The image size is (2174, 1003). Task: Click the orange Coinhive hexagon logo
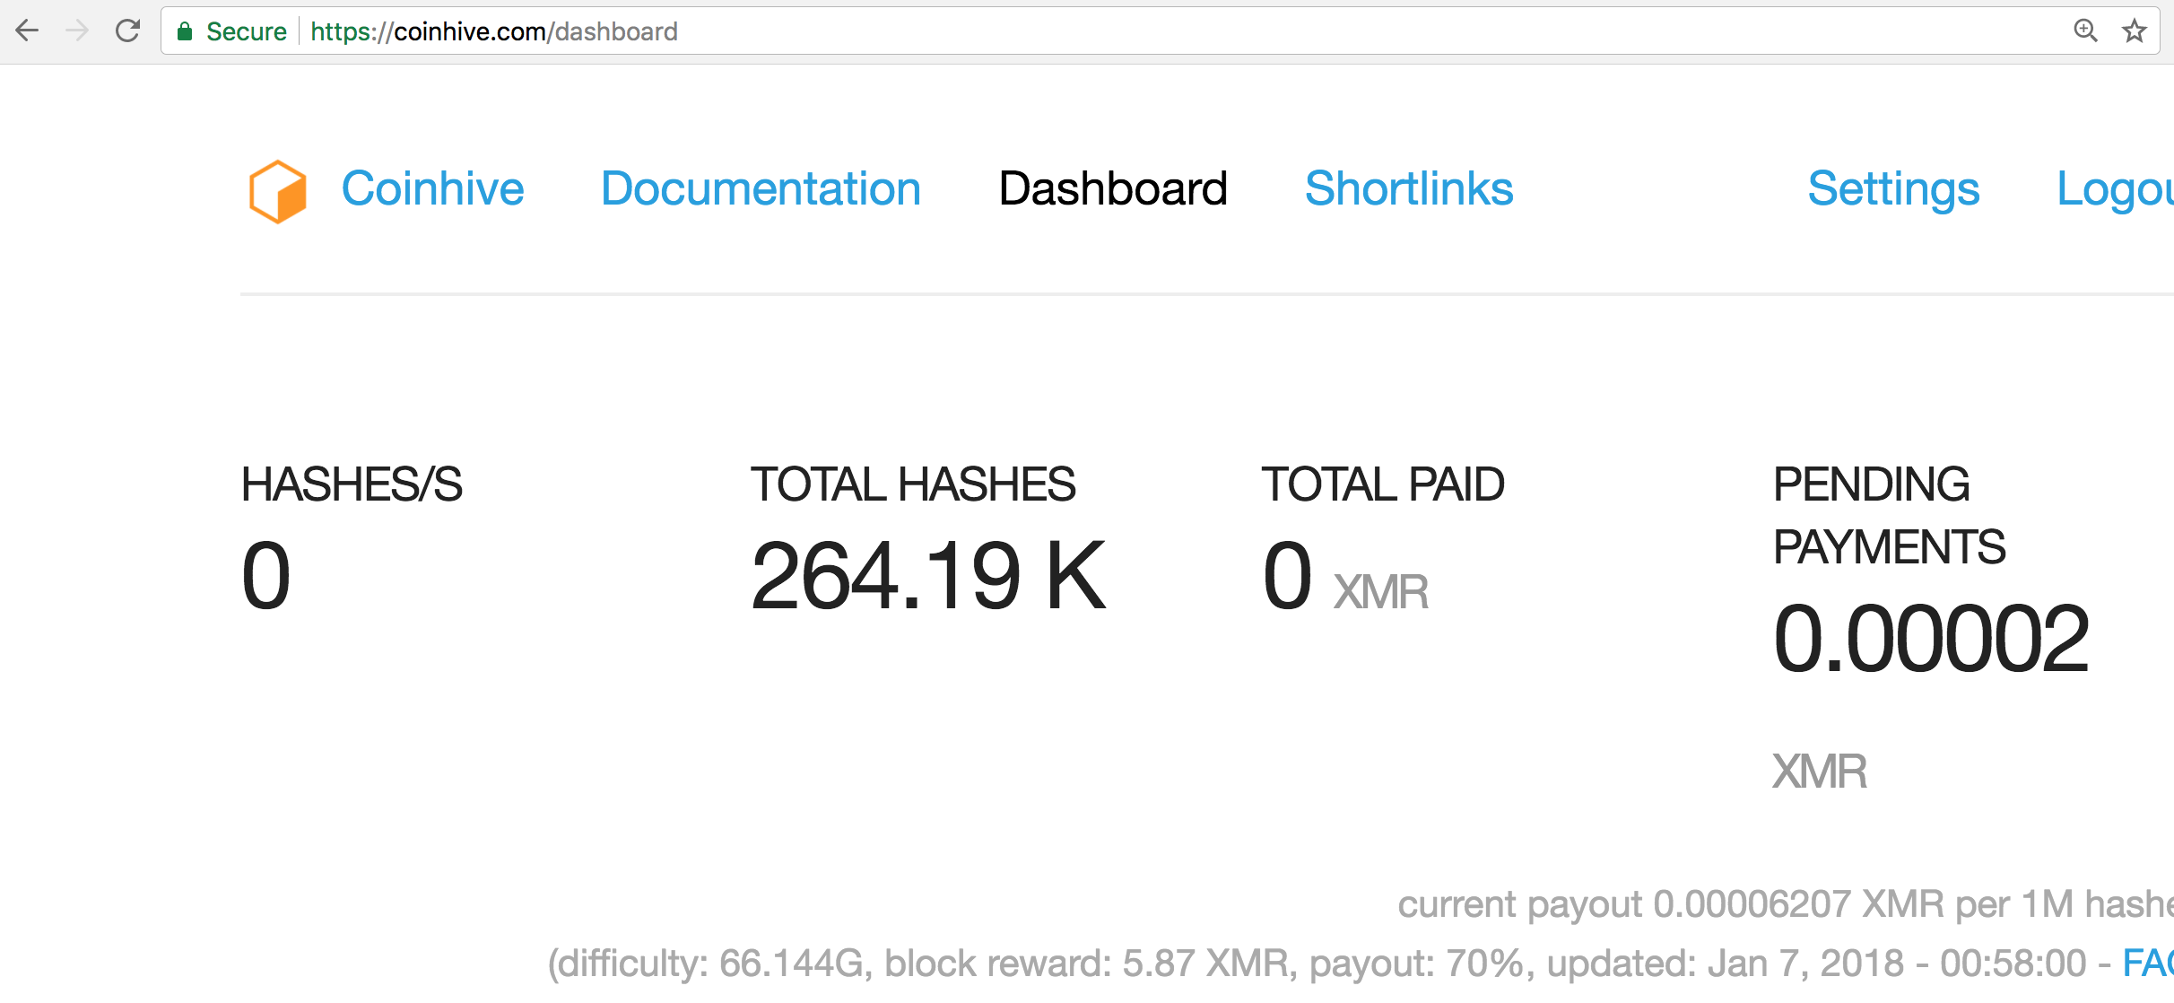click(278, 190)
